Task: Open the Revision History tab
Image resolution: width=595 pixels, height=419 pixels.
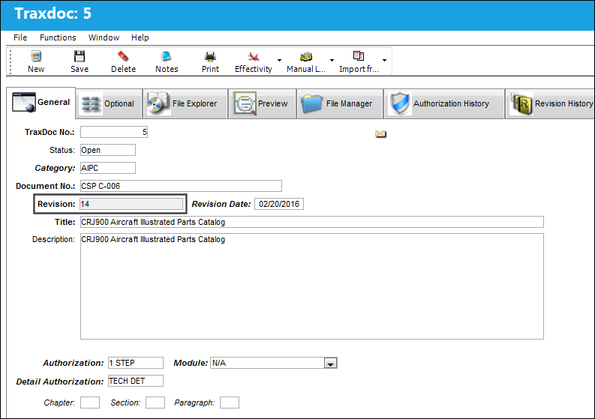Action: click(550, 103)
